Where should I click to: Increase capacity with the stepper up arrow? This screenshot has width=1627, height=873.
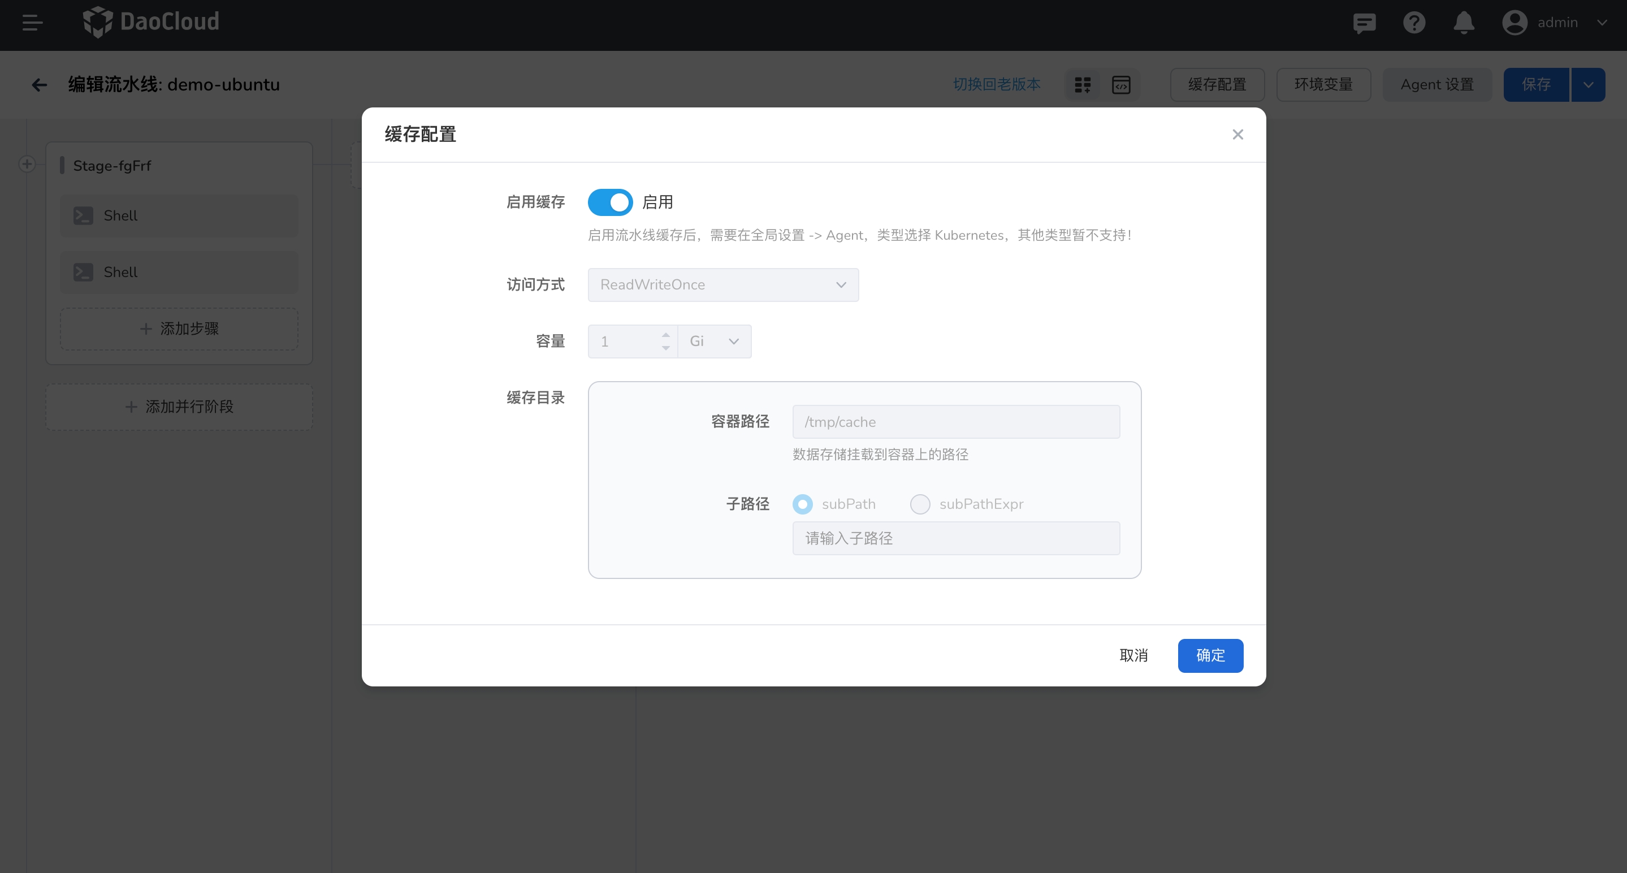click(x=666, y=335)
